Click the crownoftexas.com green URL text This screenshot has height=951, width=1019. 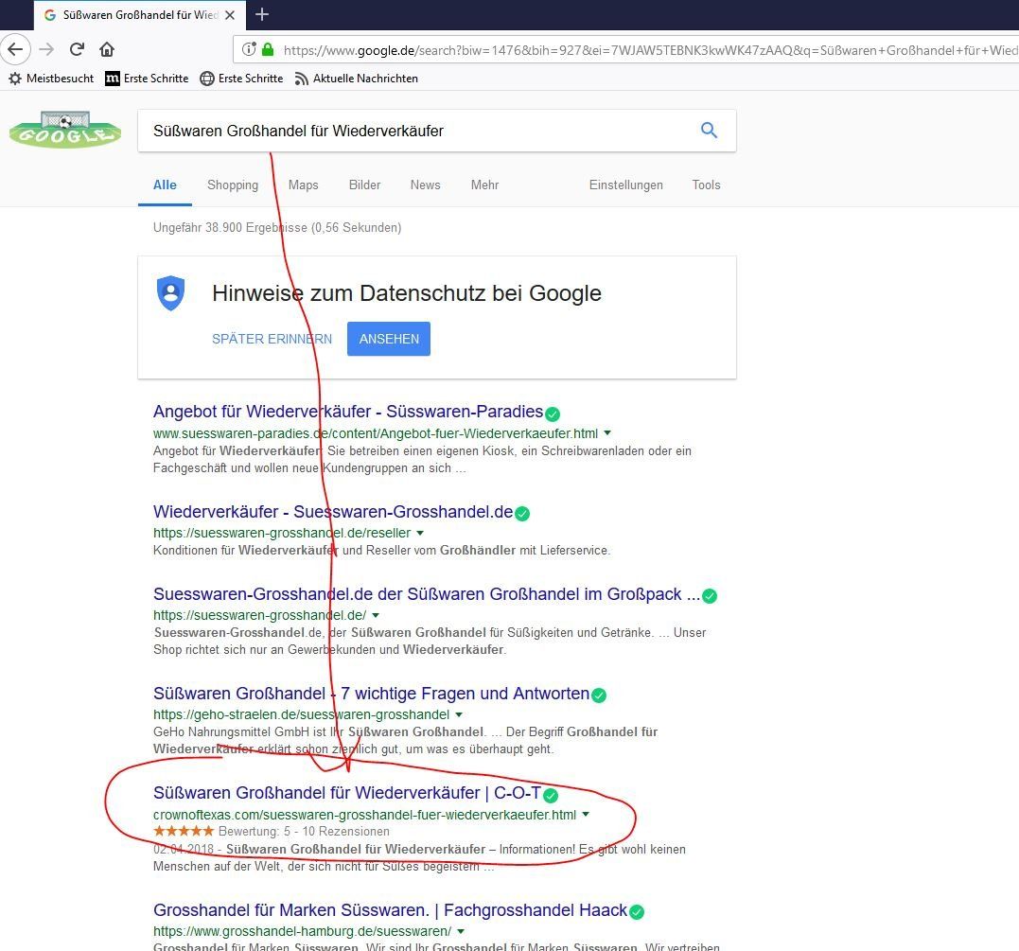364,815
